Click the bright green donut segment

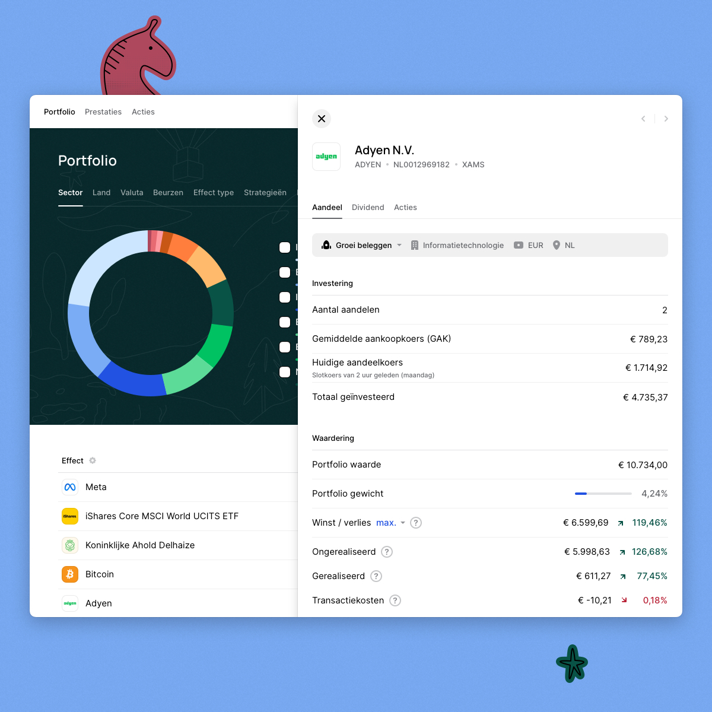(x=217, y=344)
